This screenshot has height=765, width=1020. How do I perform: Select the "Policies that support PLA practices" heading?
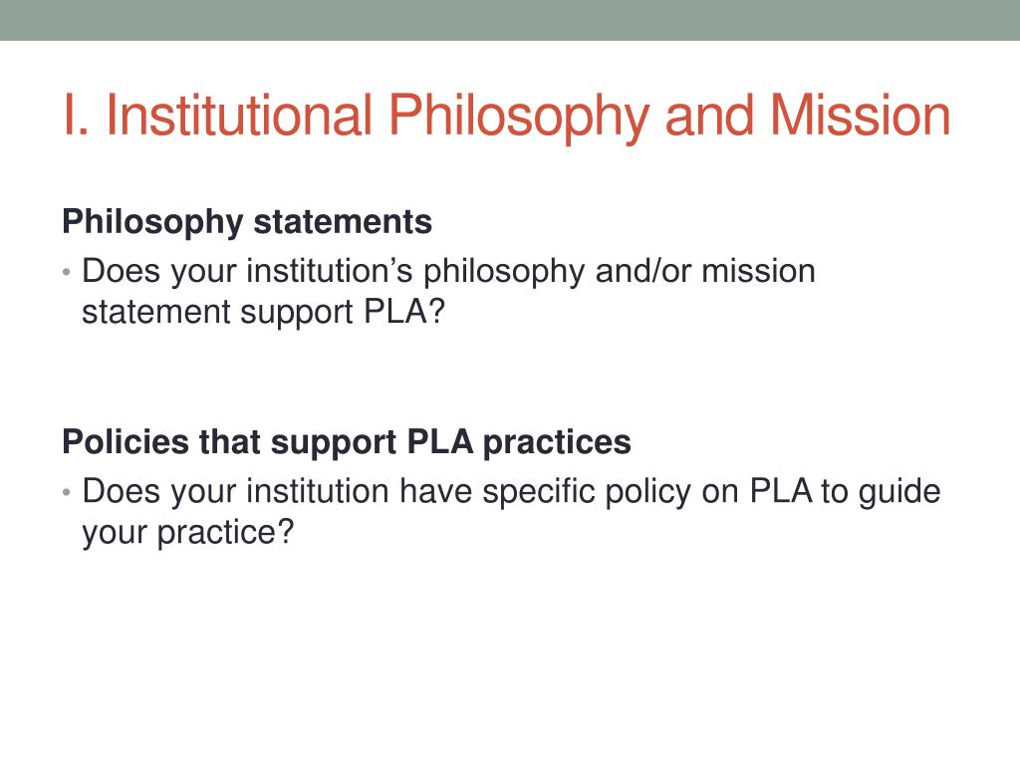[x=346, y=443]
